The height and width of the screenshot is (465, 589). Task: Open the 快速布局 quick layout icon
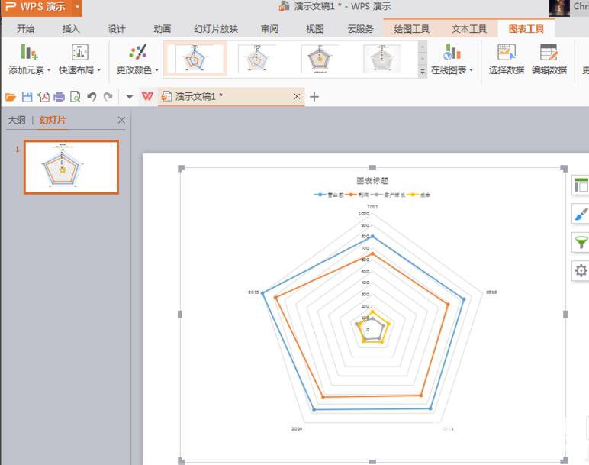tap(79, 53)
